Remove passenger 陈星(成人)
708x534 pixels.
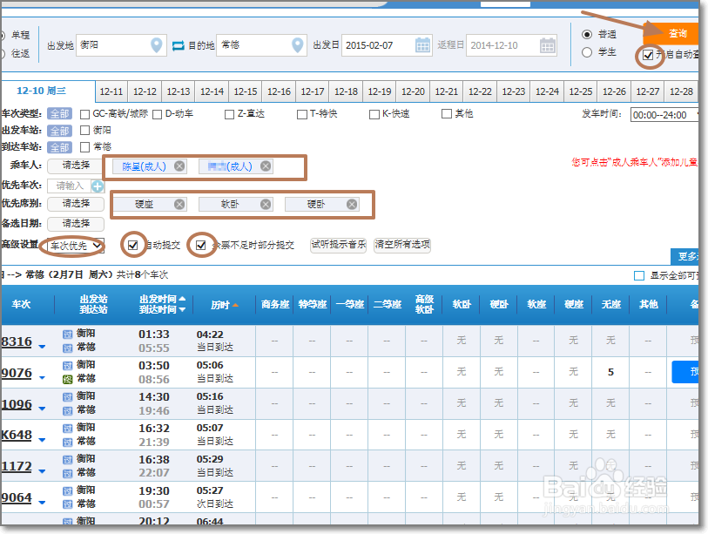point(179,166)
